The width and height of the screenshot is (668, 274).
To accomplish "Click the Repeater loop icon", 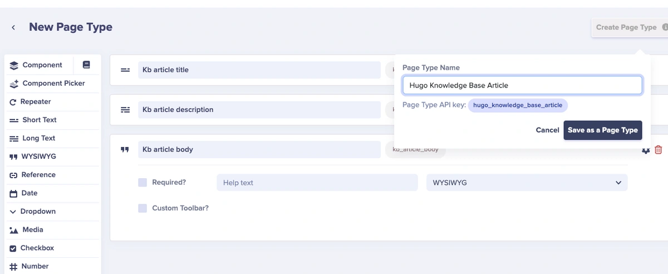I will point(13,102).
